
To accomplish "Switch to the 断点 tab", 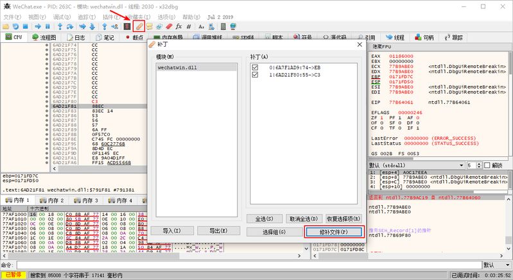I will [x=134, y=38].
